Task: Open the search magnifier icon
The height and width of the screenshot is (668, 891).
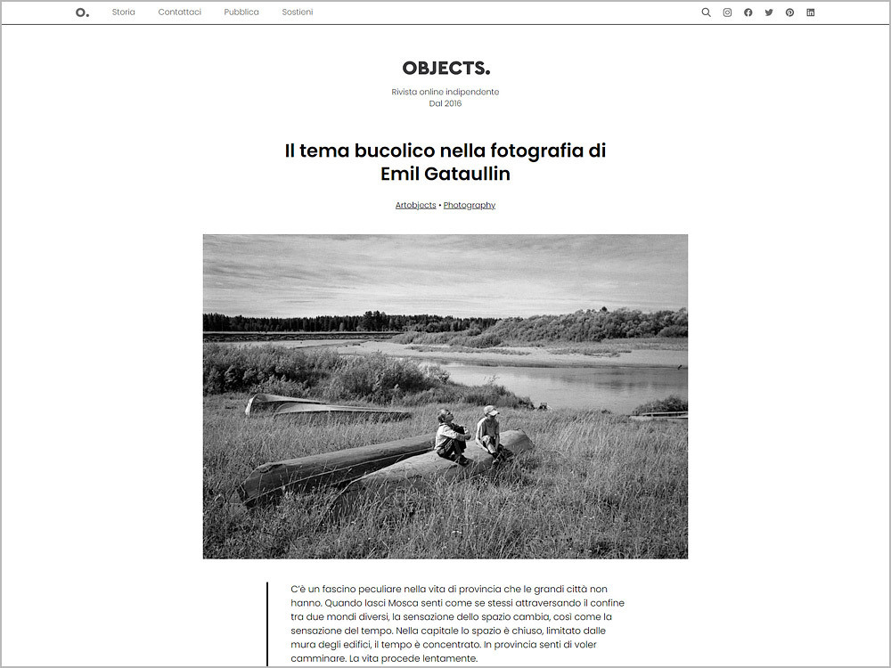Action: point(706,12)
